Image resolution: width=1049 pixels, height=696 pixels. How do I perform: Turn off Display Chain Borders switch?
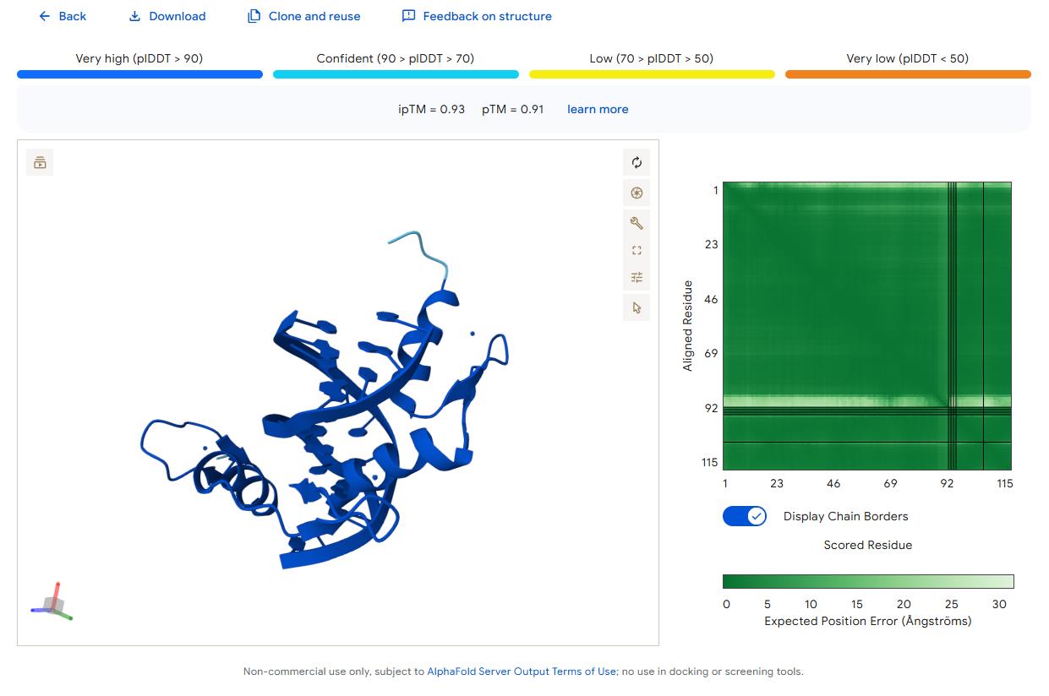[744, 516]
